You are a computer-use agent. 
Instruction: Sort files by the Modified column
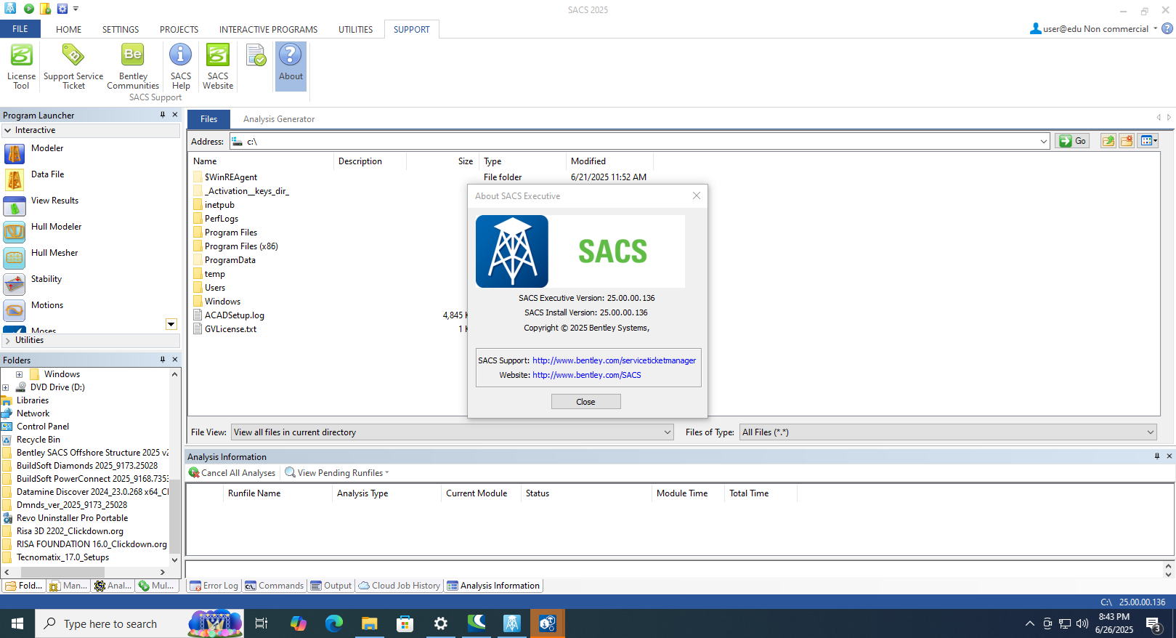coord(609,161)
